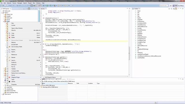The image size is (185, 104).
Task: Click the Export icon in context menu
Action: point(10,52)
